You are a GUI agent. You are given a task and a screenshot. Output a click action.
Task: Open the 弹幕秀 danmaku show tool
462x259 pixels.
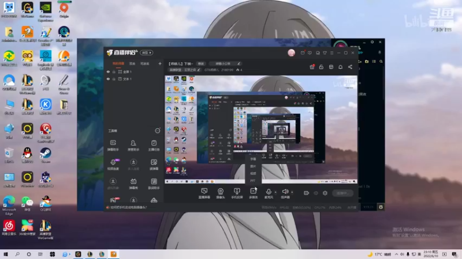point(133,184)
